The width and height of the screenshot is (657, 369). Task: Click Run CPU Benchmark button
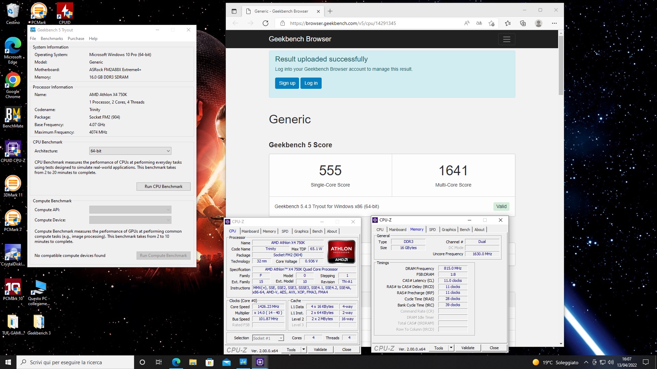pos(164,187)
